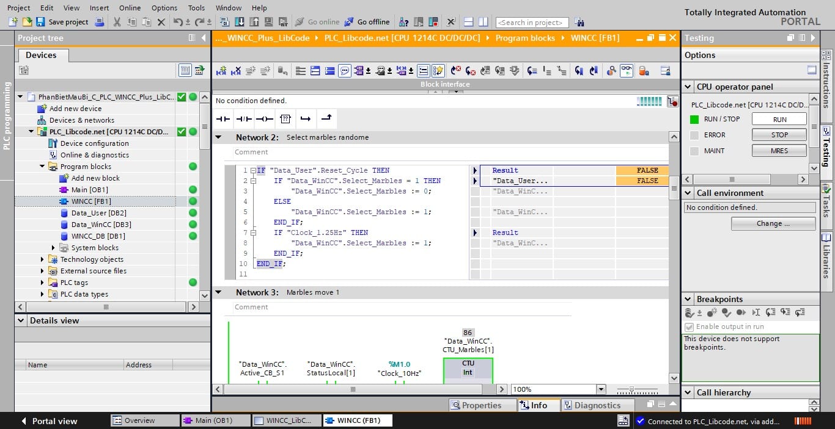Viewport: 835px width, 429px height.
Task: Click the Close branch favorite icon
Action: 326,118
